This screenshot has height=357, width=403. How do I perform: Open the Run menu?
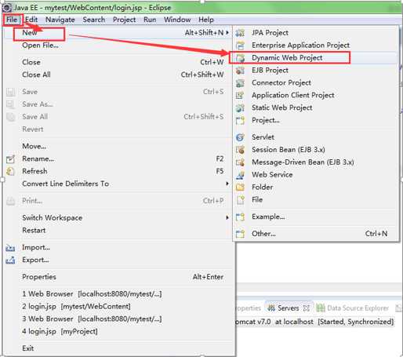coord(150,20)
